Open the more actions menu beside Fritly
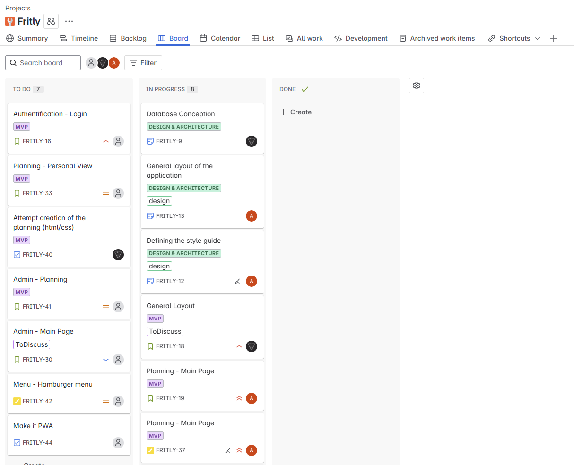Viewport: 574px width, 465px height. [x=69, y=21]
